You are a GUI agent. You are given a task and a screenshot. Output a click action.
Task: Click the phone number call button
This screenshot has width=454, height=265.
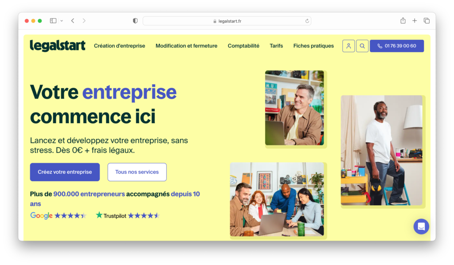click(x=396, y=46)
